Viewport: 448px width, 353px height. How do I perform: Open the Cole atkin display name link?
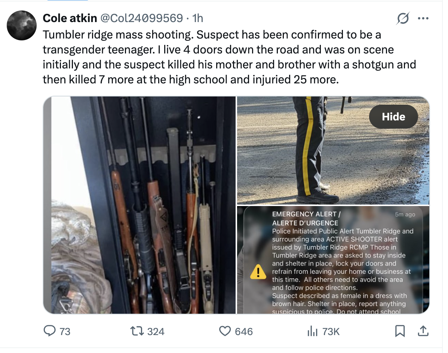(70, 18)
